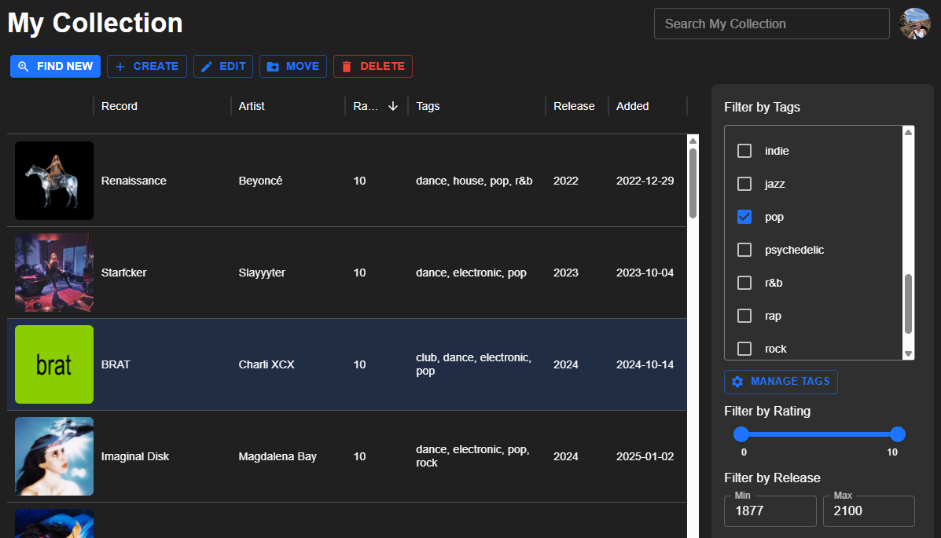The width and height of the screenshot is (941, 538).
Task: Click the trash can icon on DELETE
Action: pos(348,66)
